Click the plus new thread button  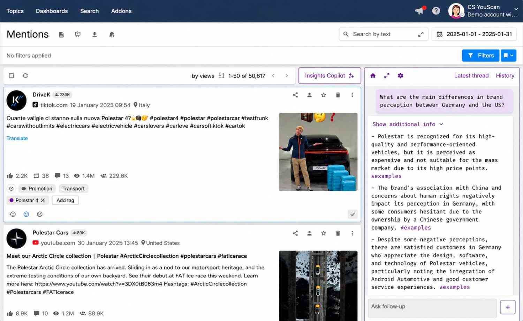[x=508, y=307]
